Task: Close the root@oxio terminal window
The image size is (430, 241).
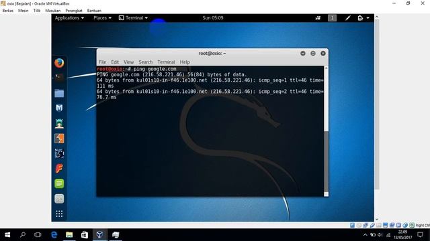Action: point(323,54)
